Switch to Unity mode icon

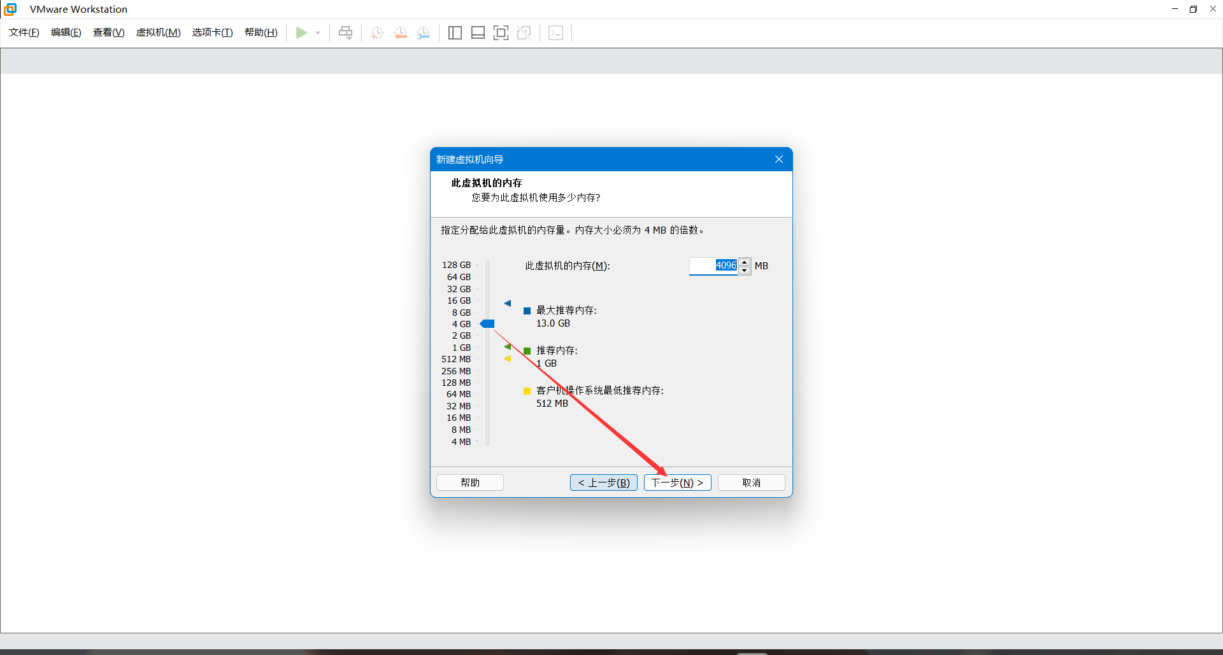pos(524,32)
